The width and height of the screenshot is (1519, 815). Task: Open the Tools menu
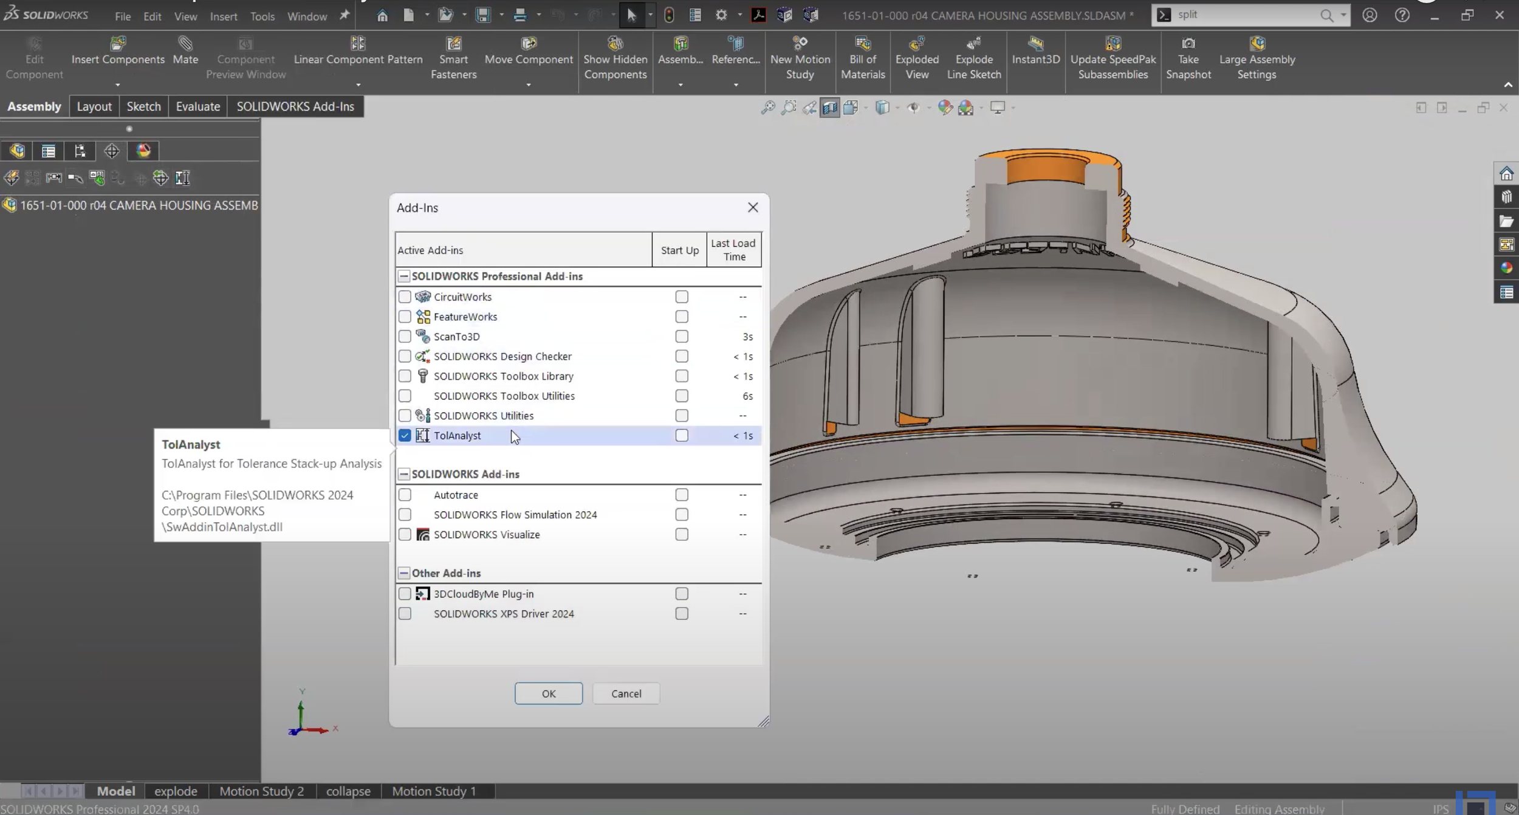pos(262,16)
